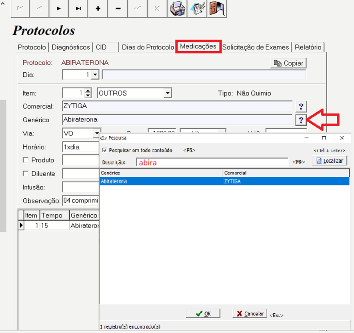This screenshot has height=333, width=354.
Task: Expand the Dia dropdown
Action: [x=95, y=75]
